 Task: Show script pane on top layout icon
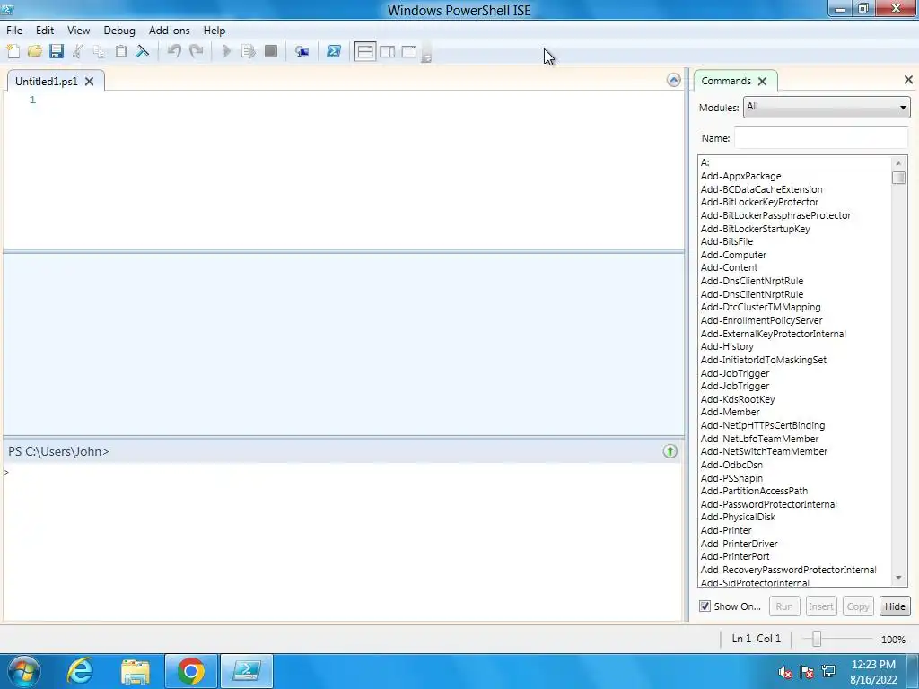364,51
